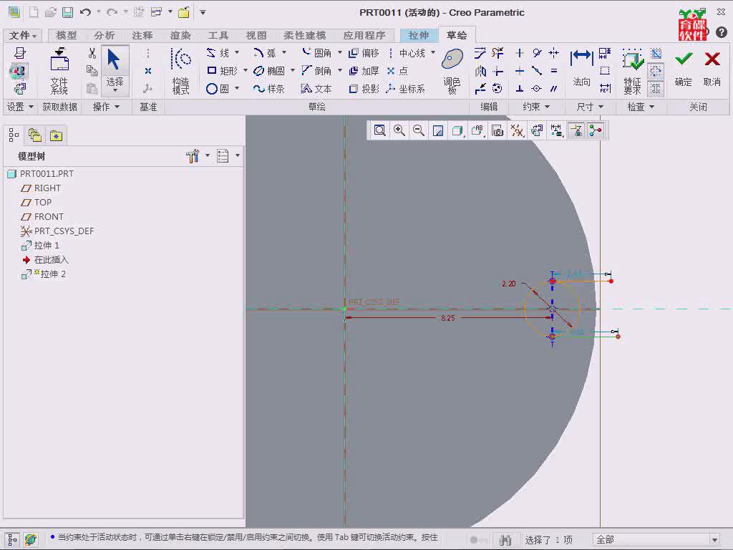Viewport: 733px width, 550px height.
Task: Click Zoom In icon
Action: (399, 130)
